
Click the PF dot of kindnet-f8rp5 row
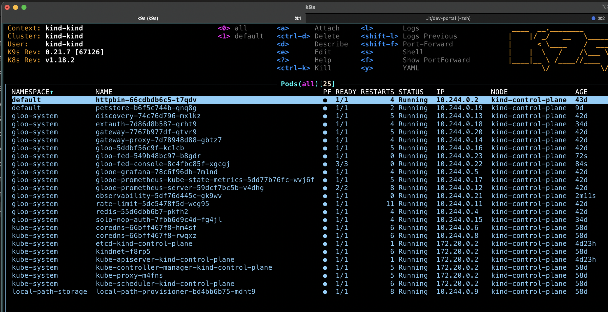coord(325,252)
